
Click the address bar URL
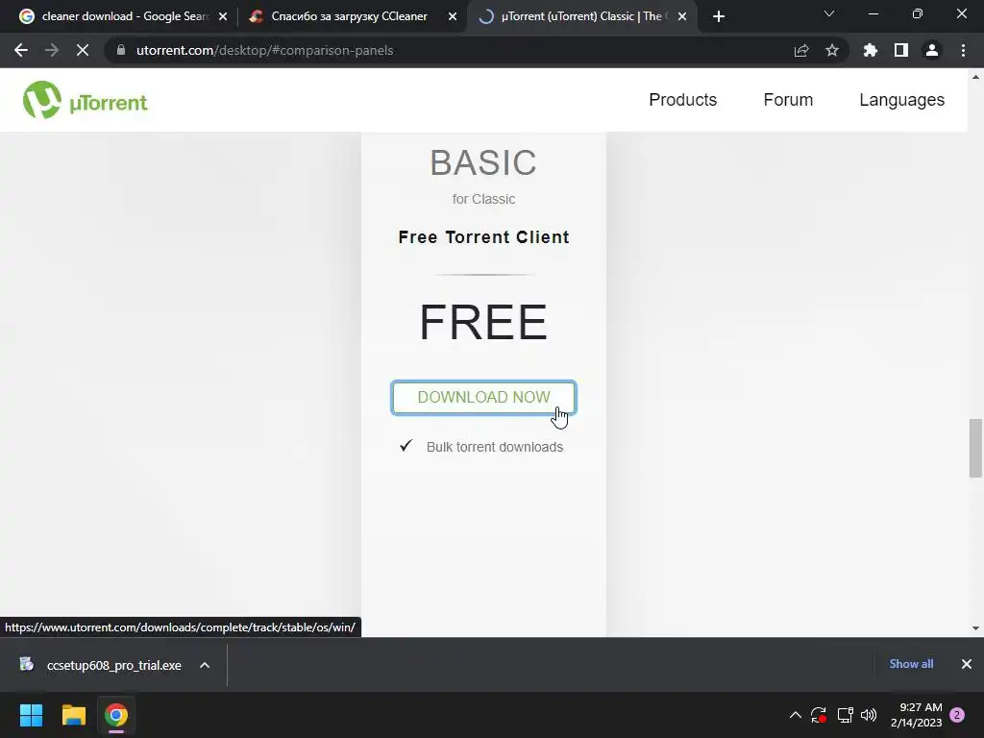265,50
